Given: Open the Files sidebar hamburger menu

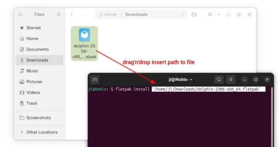Looking at the screenshot, I should click(x=58, y=14).
